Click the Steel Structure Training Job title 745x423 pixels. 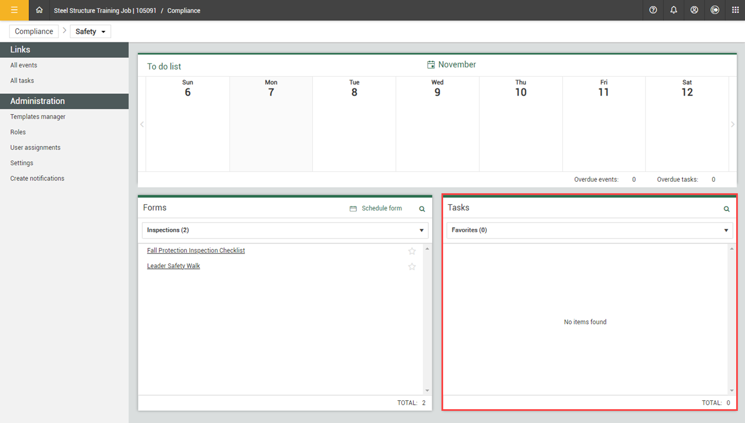pyautogui.click(x=105, y=10)
